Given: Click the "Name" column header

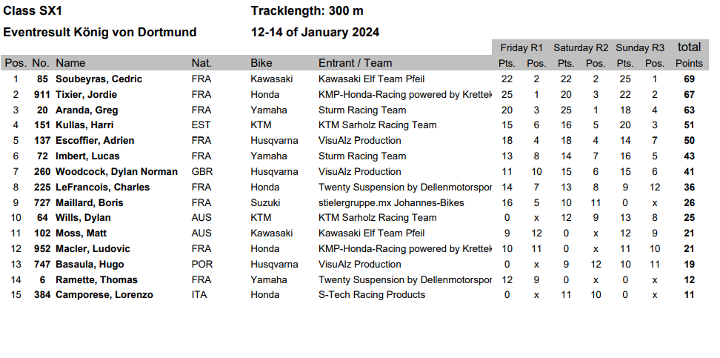Looking at the screenshot, I should [70, 64].
